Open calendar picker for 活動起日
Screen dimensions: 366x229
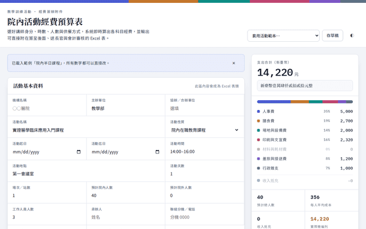[x=79, y=152]
